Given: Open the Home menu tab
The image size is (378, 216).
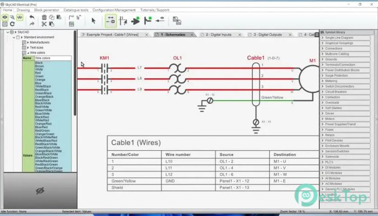Looking at the screenshot, I should point(8,10).
